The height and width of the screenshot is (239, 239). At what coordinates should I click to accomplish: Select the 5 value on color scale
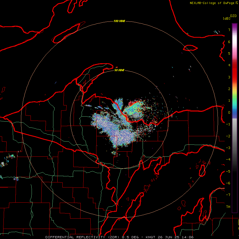[229, 53]
